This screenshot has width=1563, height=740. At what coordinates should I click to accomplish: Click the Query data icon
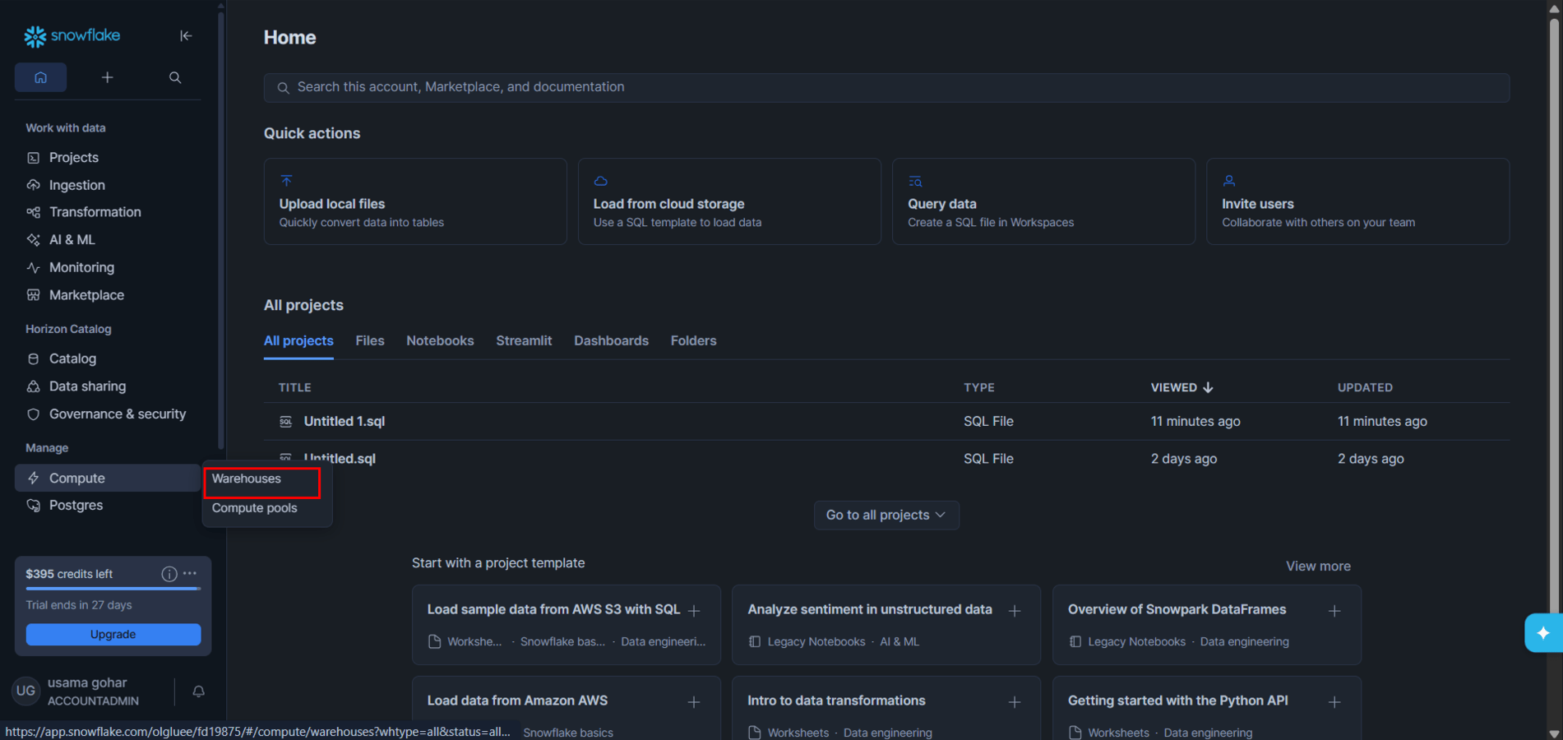(x=915, y=181)
